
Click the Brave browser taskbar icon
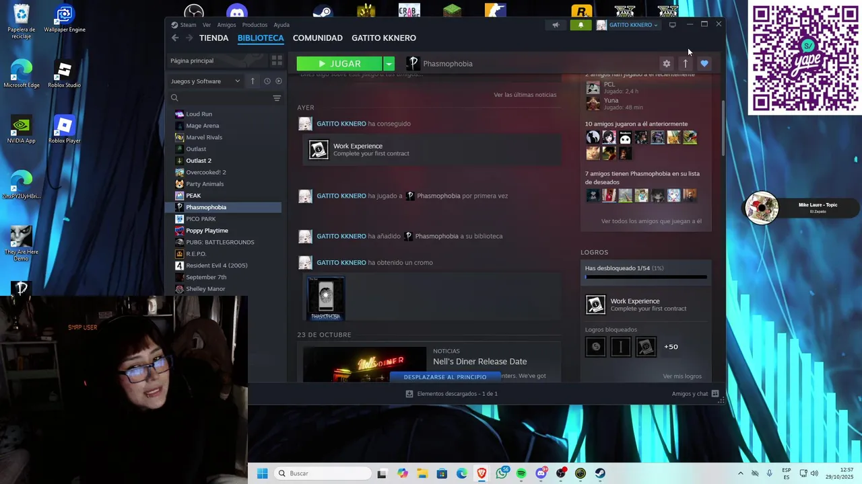click(482, 473)
